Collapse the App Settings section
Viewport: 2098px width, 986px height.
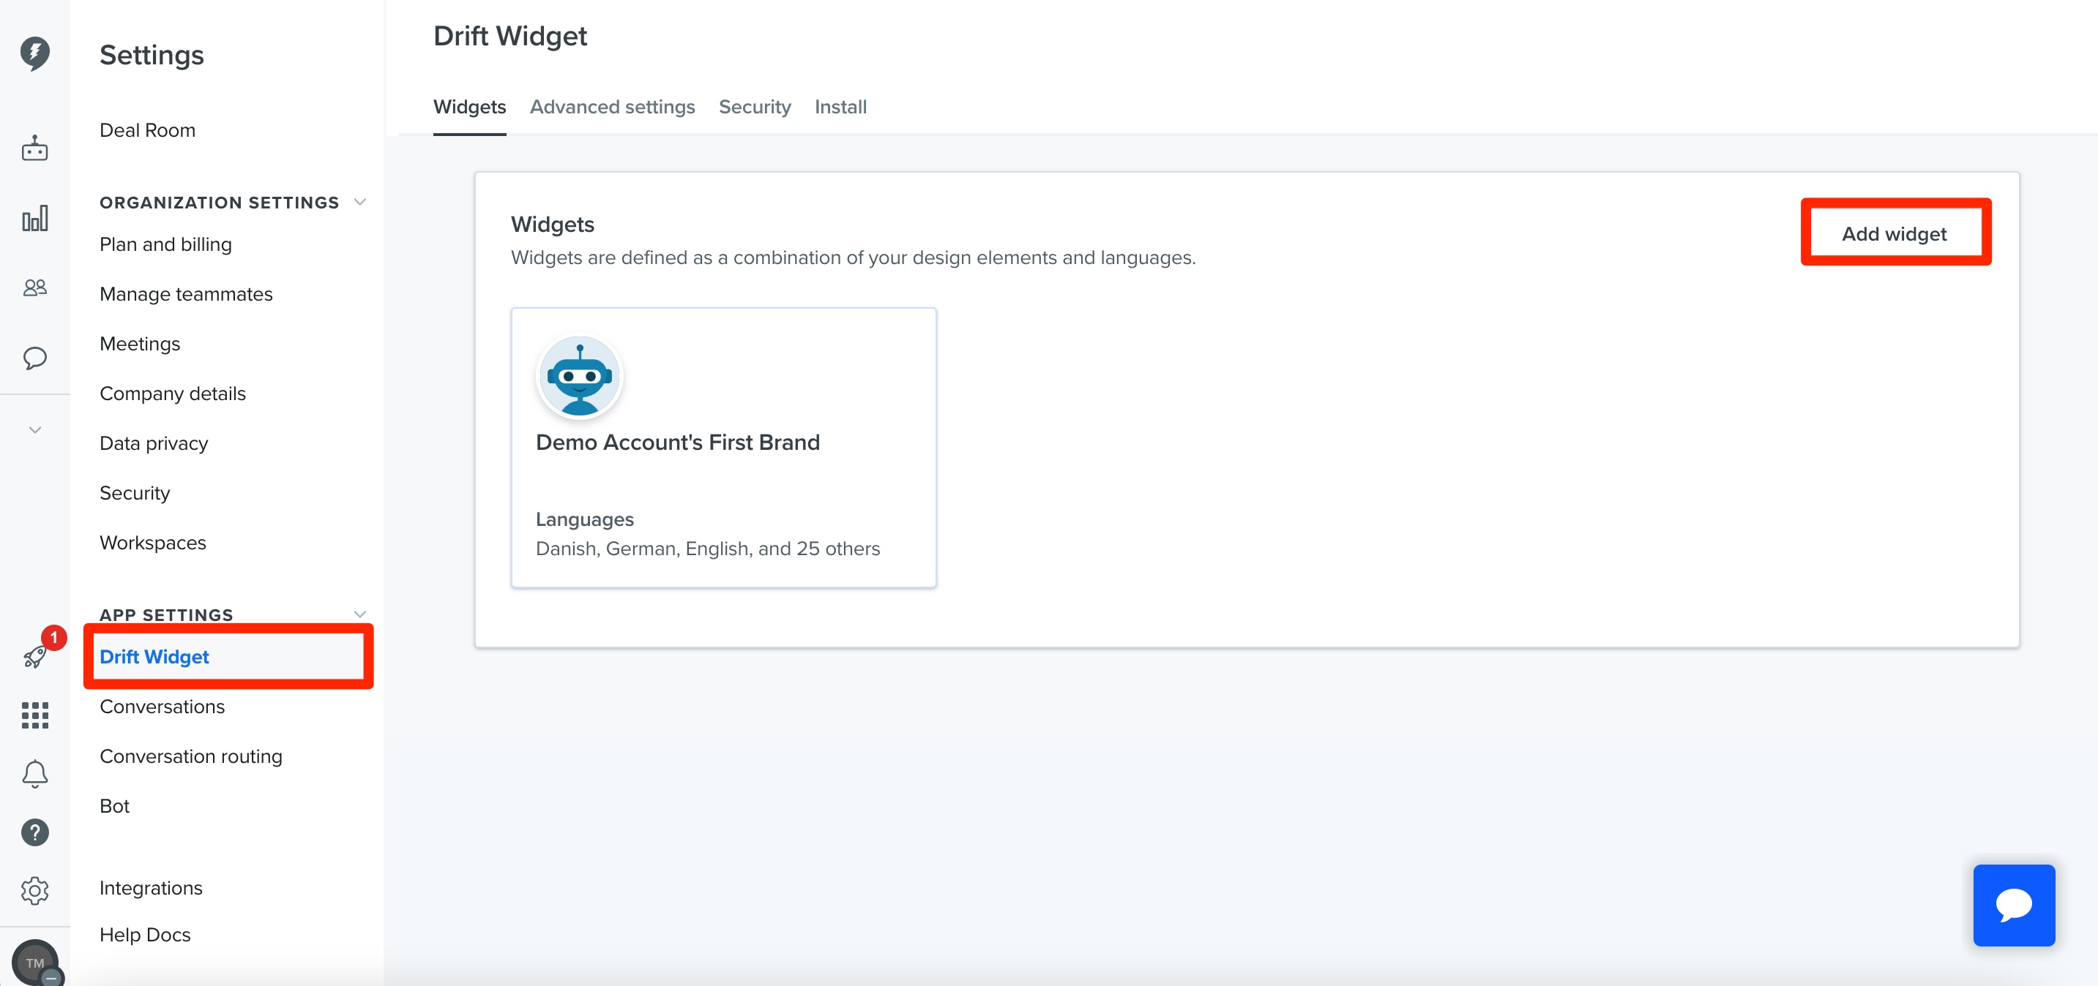[x=360, y=615]
